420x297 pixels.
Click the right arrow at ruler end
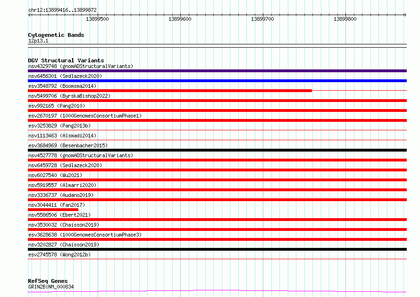click(405, 15)
